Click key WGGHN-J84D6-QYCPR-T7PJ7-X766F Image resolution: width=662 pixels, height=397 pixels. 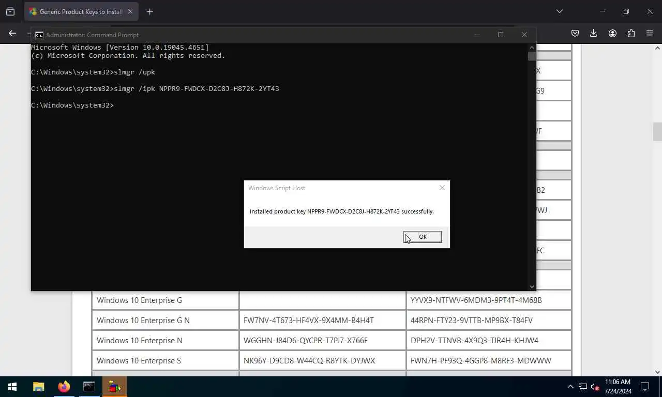coord(306,341)
